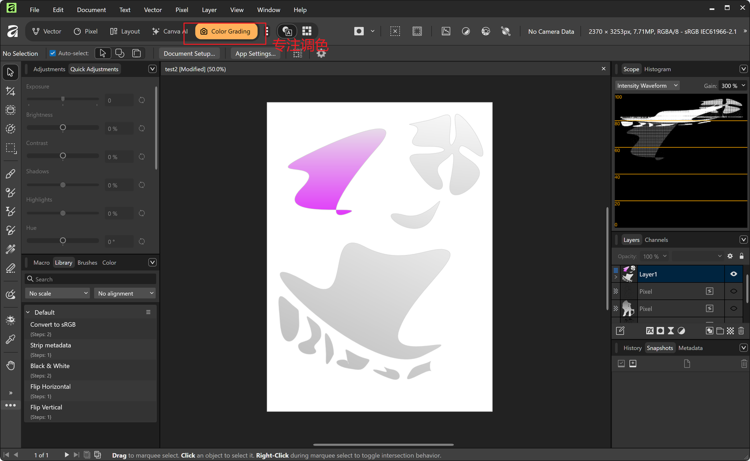Toggle the Auto-select checkbox
Screen dimensions: 750x461
53,53
